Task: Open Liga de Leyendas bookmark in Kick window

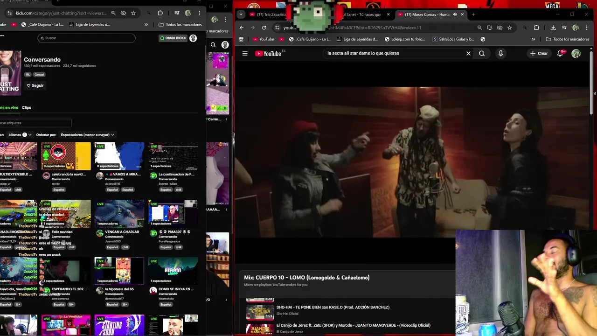Action: point(90,24)
